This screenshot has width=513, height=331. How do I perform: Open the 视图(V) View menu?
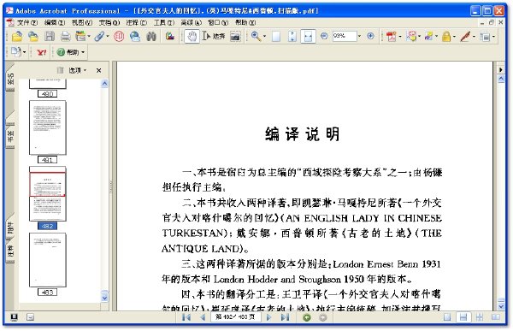tap(82, 22)
